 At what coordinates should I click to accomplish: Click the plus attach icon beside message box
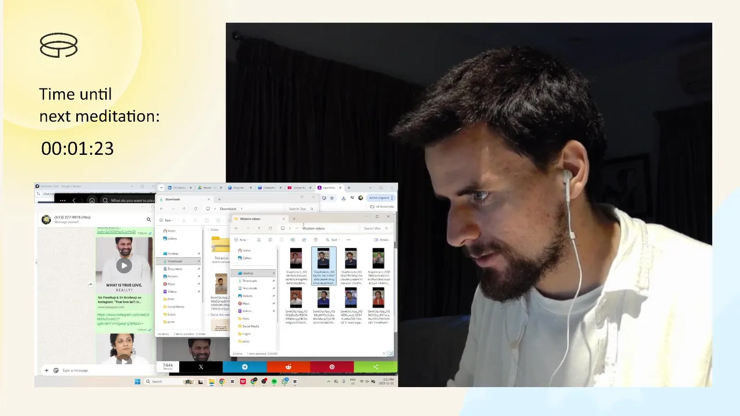click(47, 370)
